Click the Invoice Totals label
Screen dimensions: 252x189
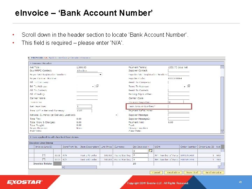point(43,163)
